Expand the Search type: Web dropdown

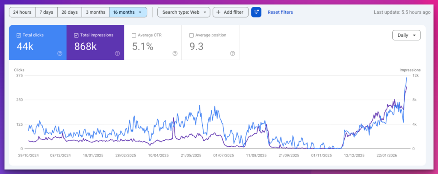(183, 12)
